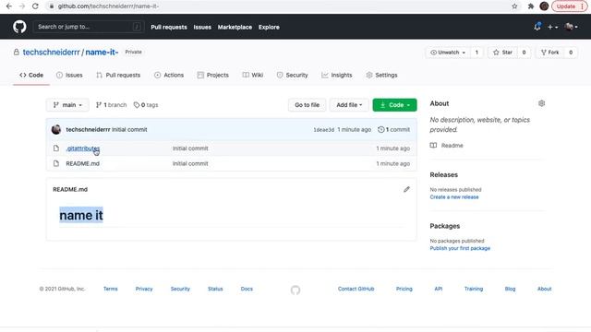Bookmark this page with the star icon
The image size is (591, 332).
[515, 6]
